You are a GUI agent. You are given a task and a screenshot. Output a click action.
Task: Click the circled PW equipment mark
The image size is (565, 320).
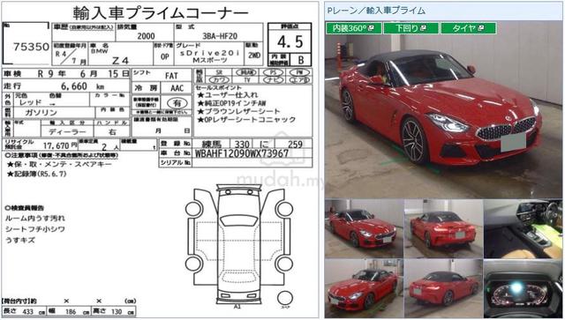click(x=300, y=72)
